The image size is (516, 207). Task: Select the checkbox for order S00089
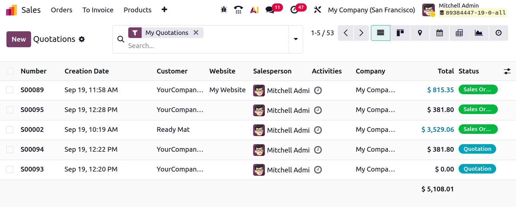[10, 90]
